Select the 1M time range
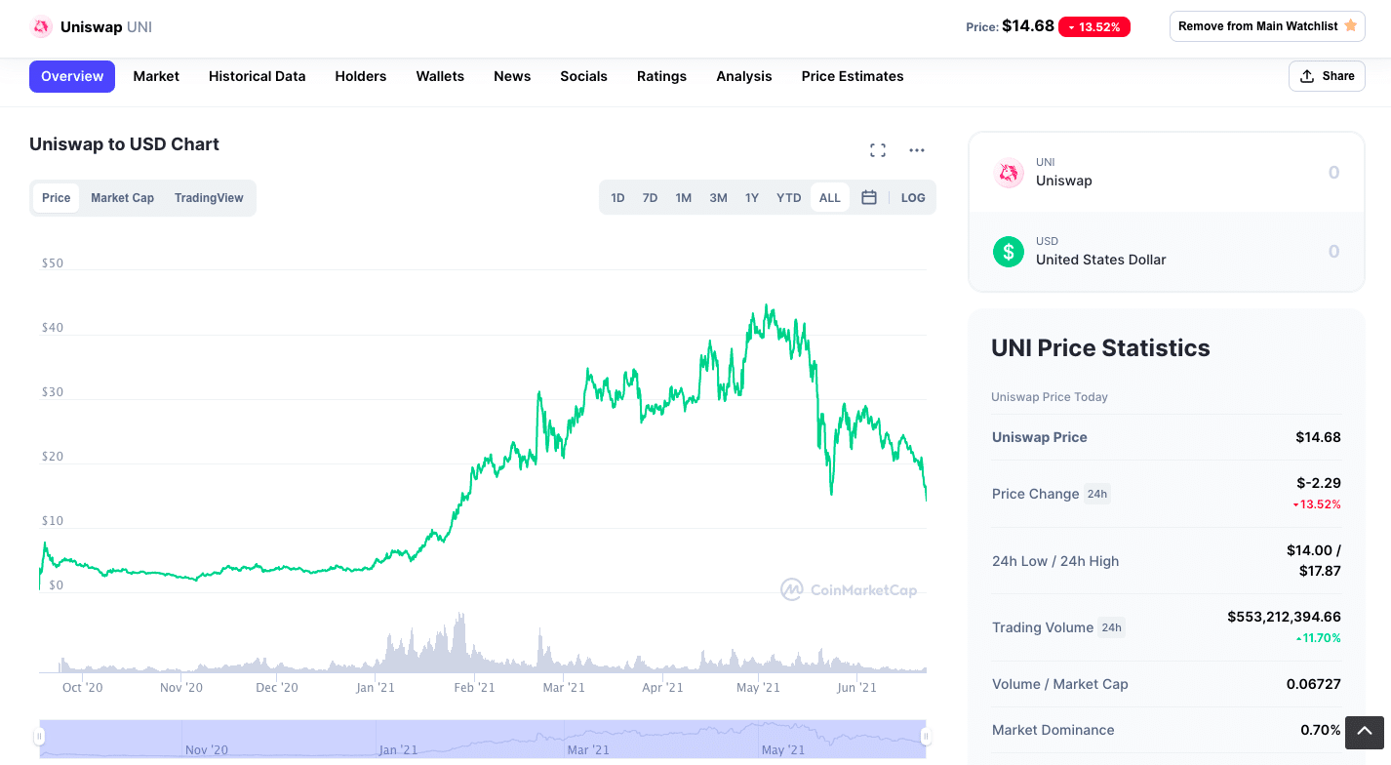The height and width of the screenshot is (765, 1391). 684,198
